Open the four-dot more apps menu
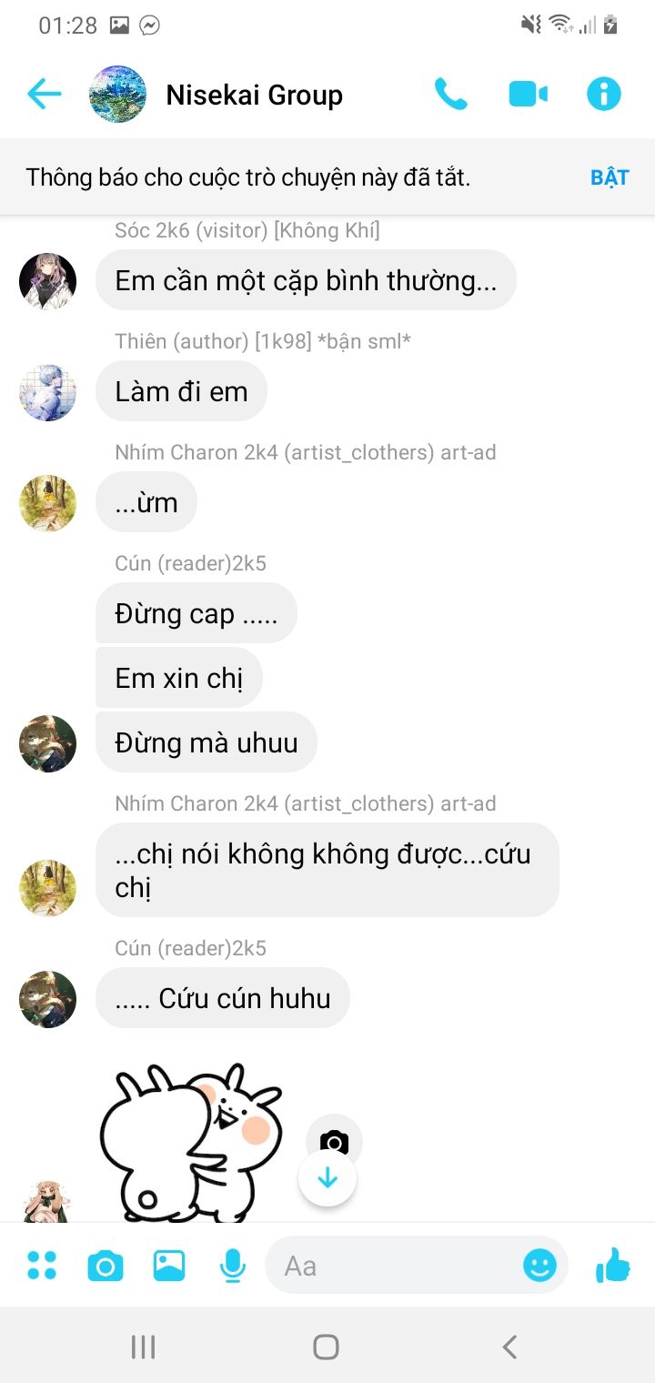 click(42, 1265)
